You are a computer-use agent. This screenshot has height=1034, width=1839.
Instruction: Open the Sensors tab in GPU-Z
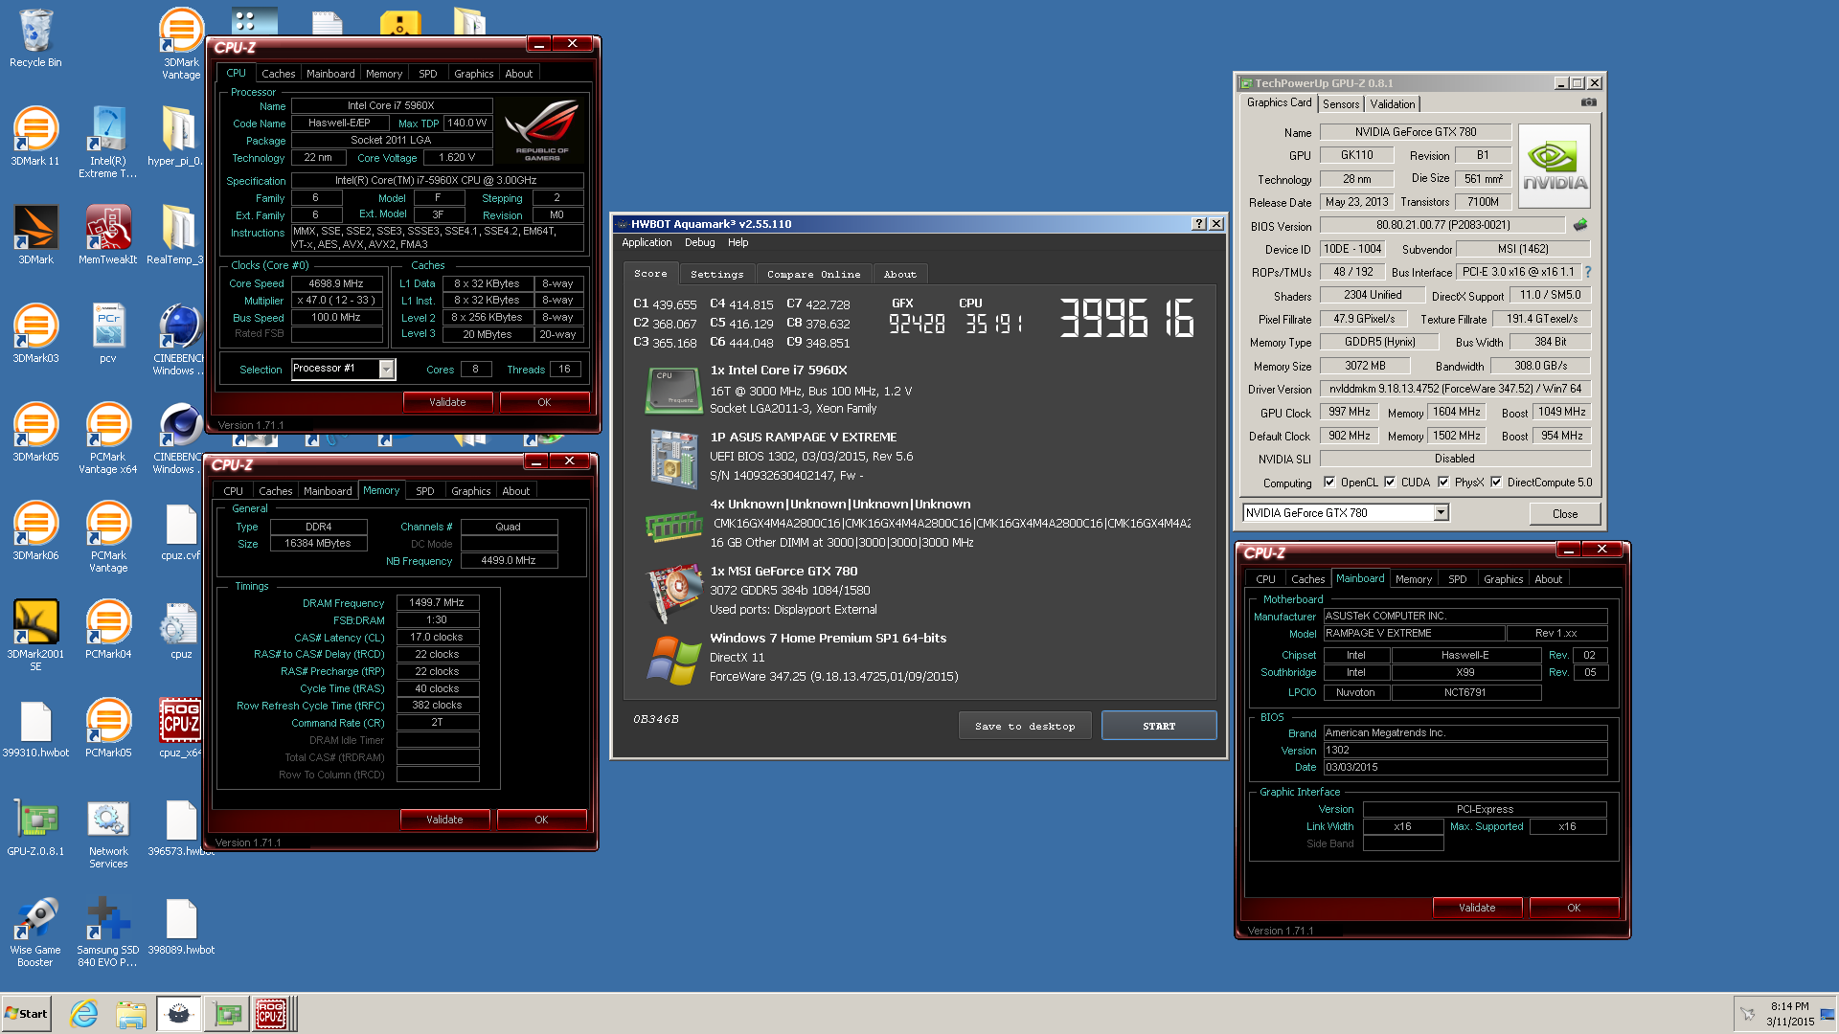point(1341,104)
